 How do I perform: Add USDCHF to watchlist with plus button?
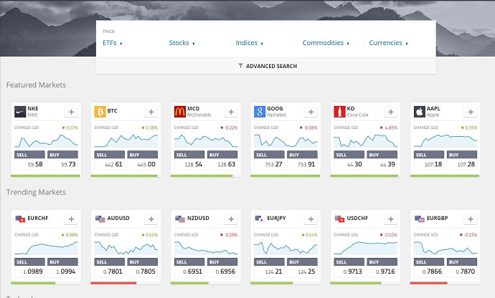[x=391, y=219]
